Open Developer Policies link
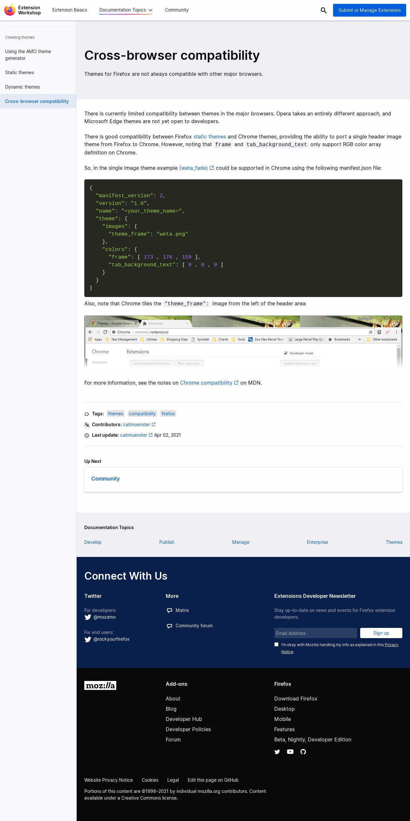This screenshot has width=410, height=821. 188,729
